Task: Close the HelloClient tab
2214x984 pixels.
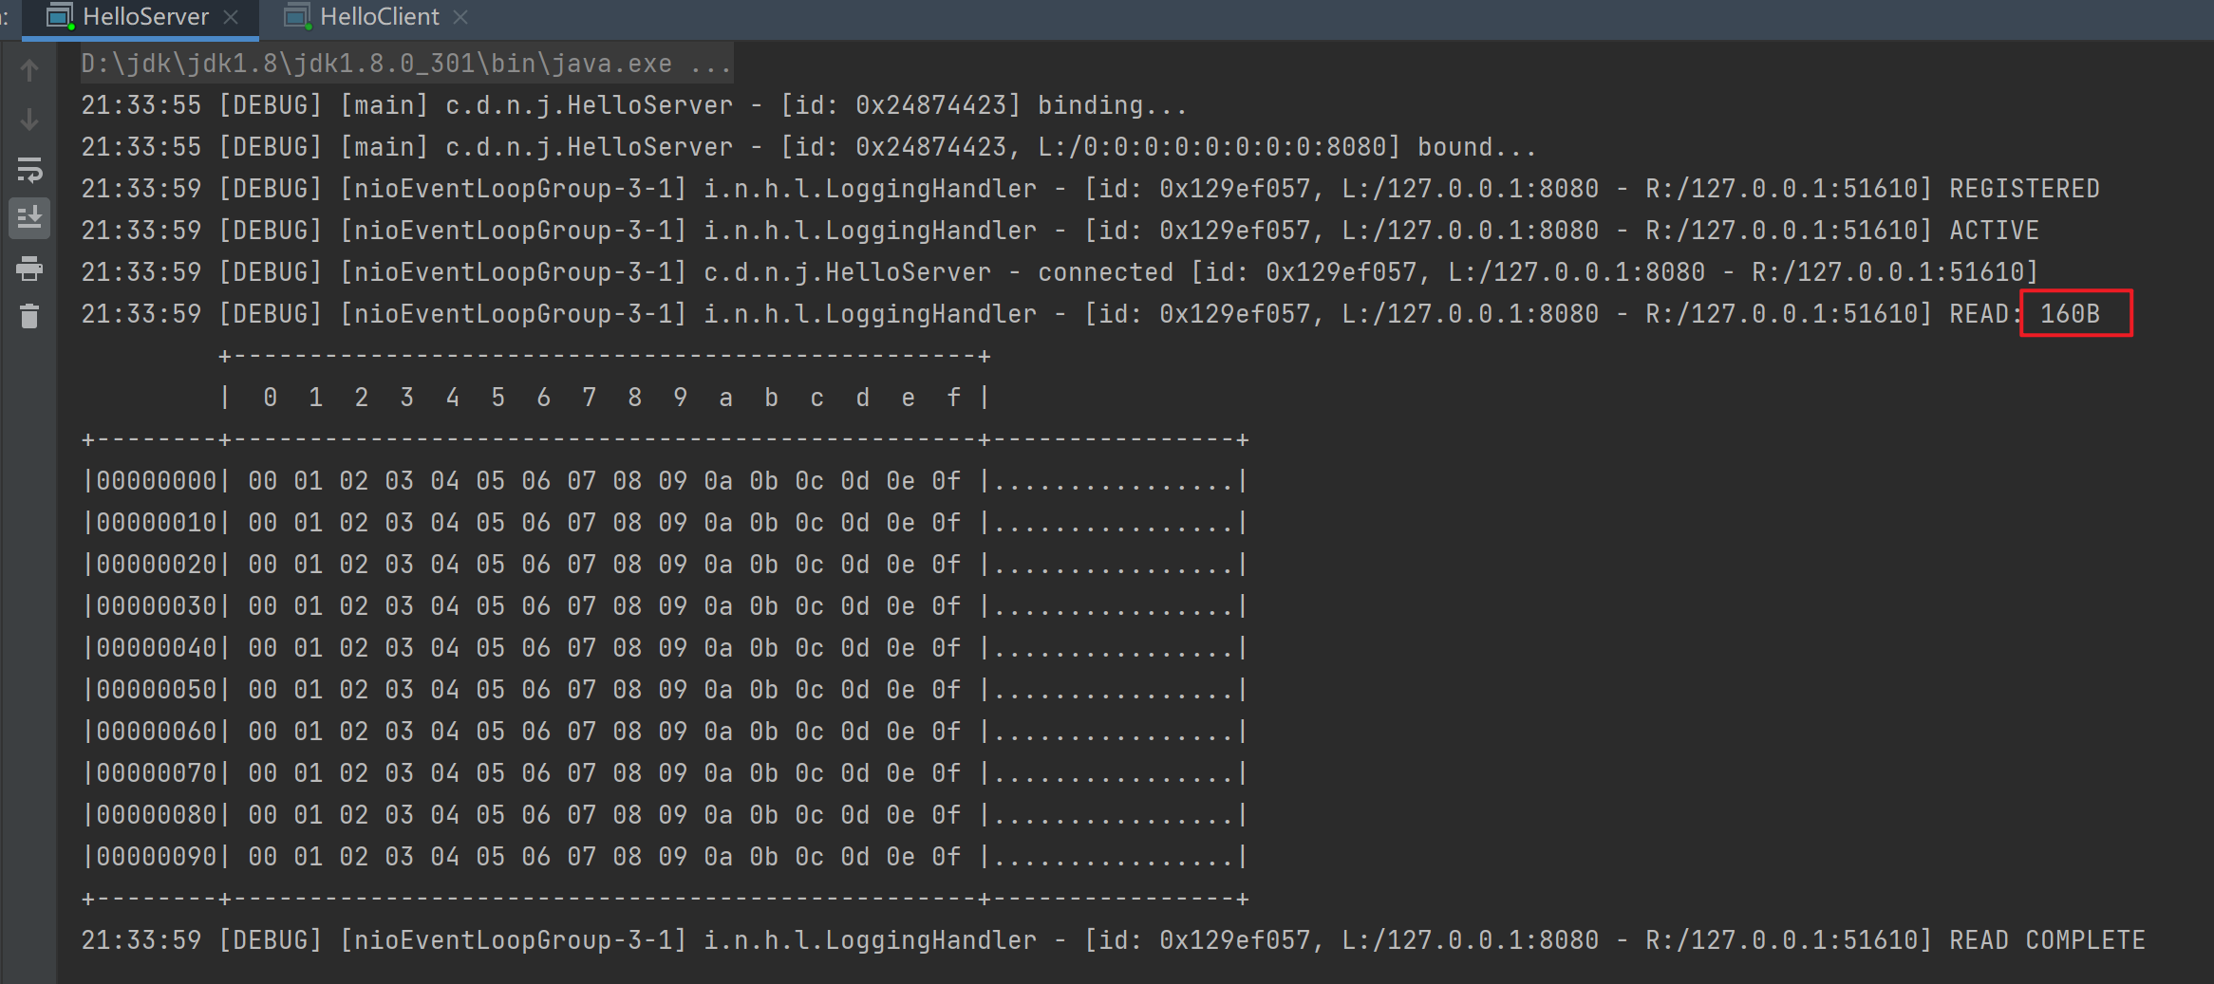Action: point(461,17)
